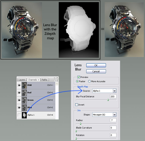Click OK in Lens Blur dialog
Viewport: 145px width, 141px height.
click(x=96, y=65)
